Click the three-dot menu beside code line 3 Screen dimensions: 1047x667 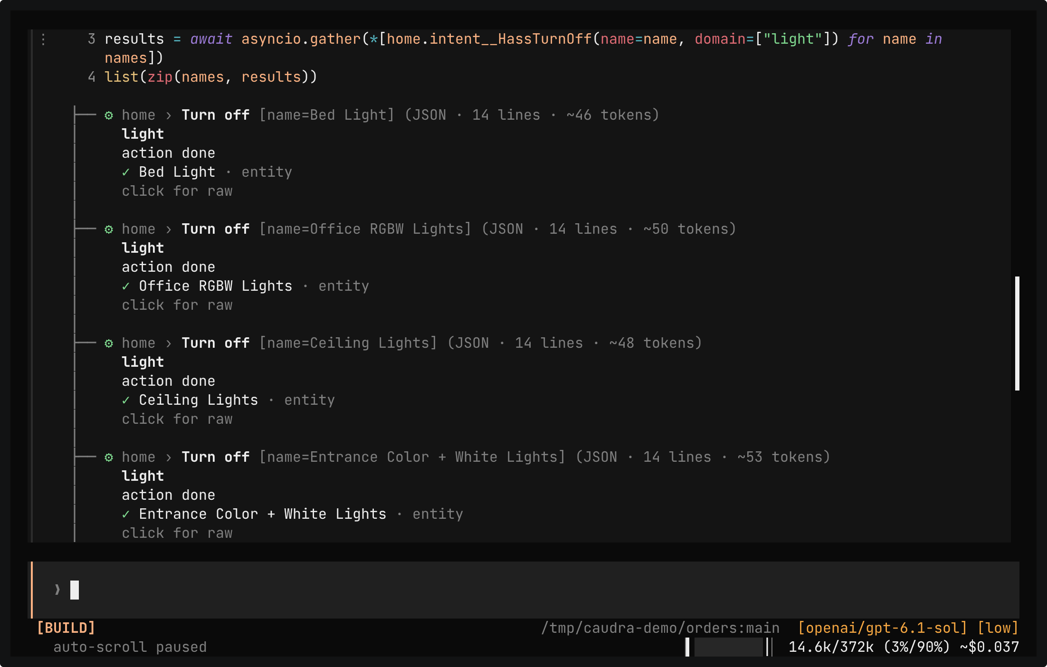pos(43,39)
